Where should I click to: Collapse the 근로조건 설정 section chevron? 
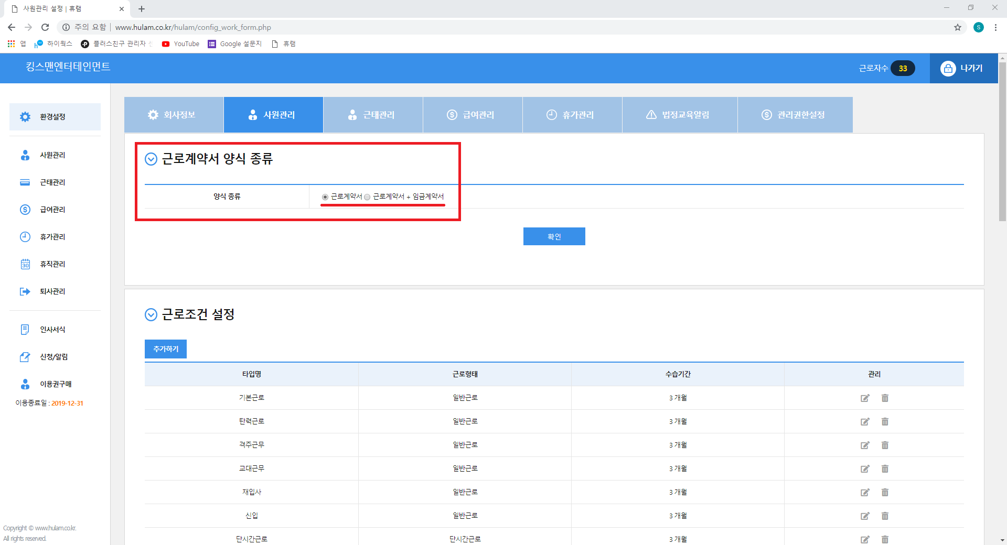pos(151,315)
